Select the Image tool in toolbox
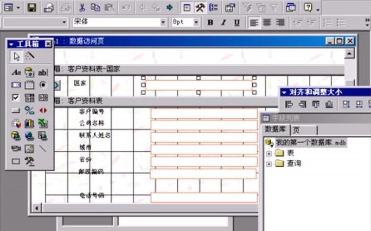The height and width of the screenshot is (231, 371). (x=30, y=149)
